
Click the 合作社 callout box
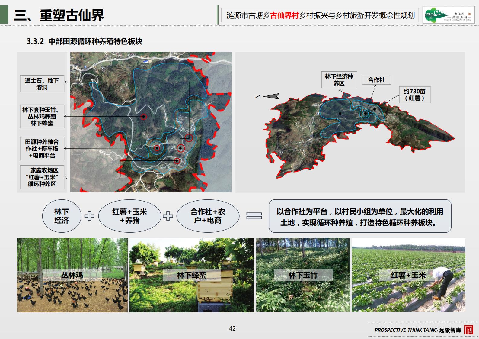pos(376,80)
